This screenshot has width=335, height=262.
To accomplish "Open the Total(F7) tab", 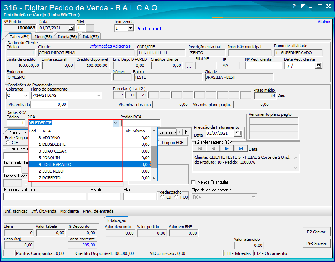I will pyautogui.click(x=90, y=37).
